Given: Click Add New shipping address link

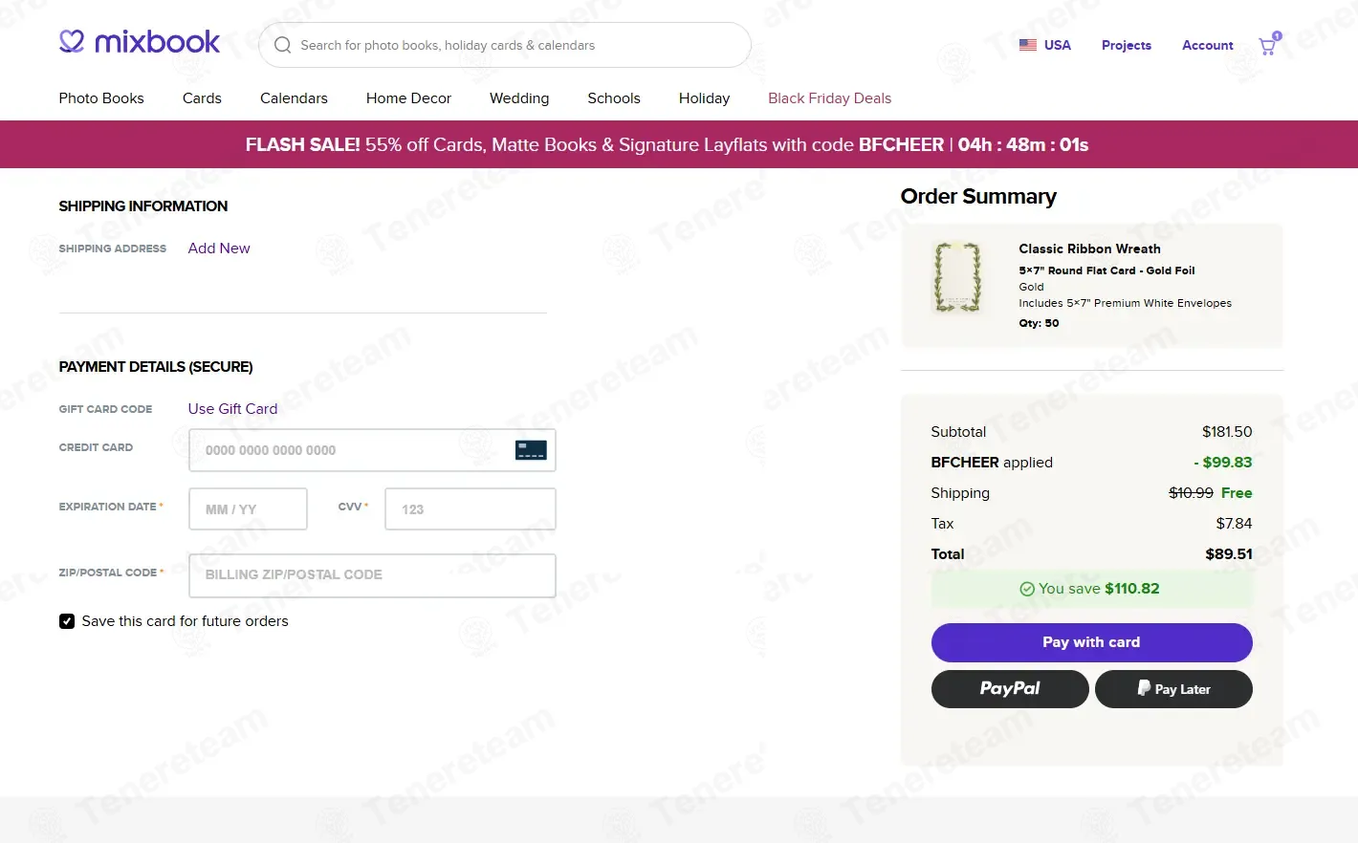Looking at the screenshot, I should point(219,249).
